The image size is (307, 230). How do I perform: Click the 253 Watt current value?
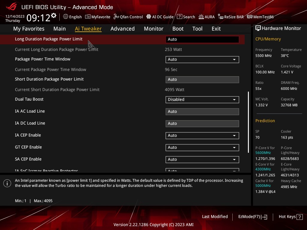173,49
